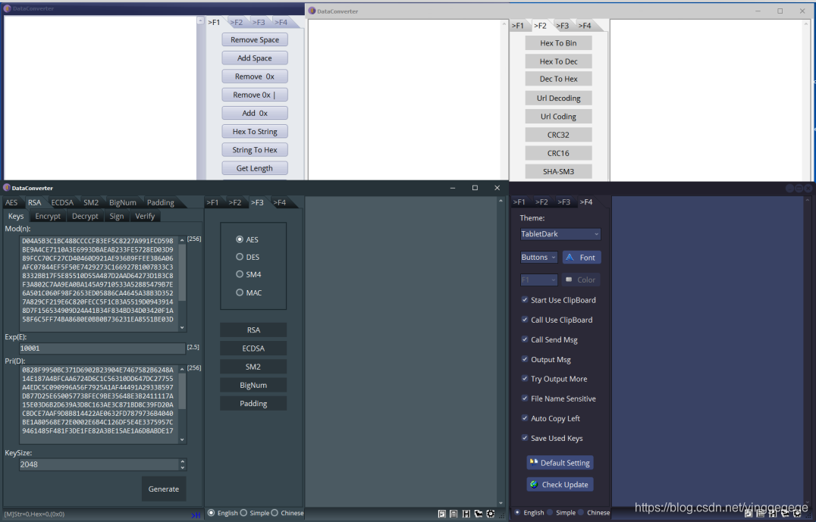Screen dimensions: 816x522
Task: Minimize the top-right light DataConverter window
Action: click(x=758, y=11)
